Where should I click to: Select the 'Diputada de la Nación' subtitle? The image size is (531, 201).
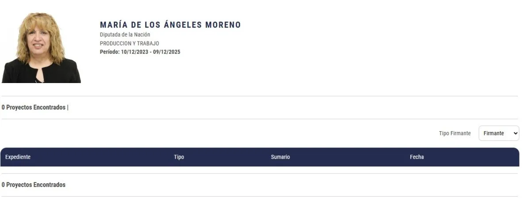point(125,34)
